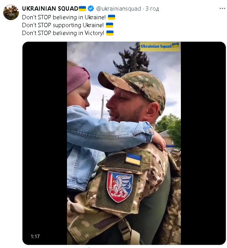This screenshot has height=248, width=227.
Task: Open the UKRAINIAN SQUAD display name link
Action: [x=50, y=9]
